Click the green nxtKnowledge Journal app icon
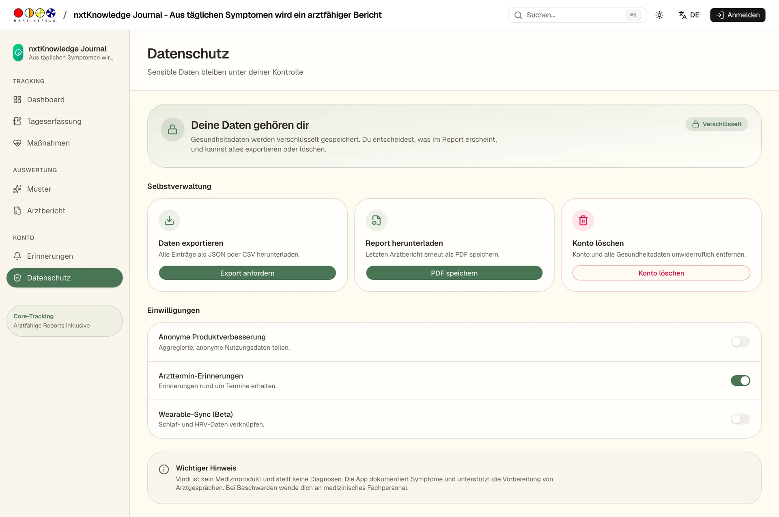This screenshot has width=779, height=517. pyautogui.click(x=18, y=52)
